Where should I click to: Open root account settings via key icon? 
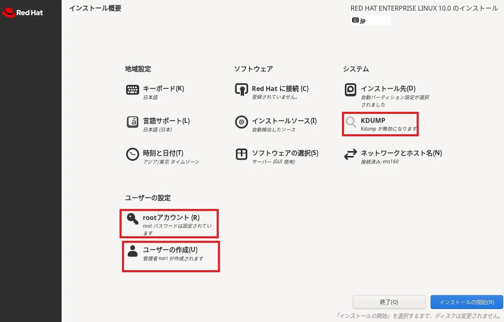coord(132,218)
